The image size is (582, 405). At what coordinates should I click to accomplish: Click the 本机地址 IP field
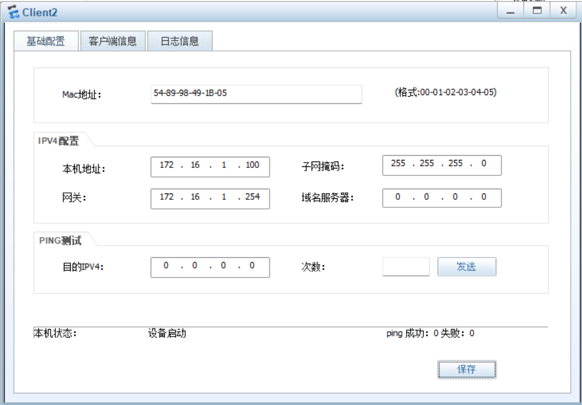(x=210, y=167)
